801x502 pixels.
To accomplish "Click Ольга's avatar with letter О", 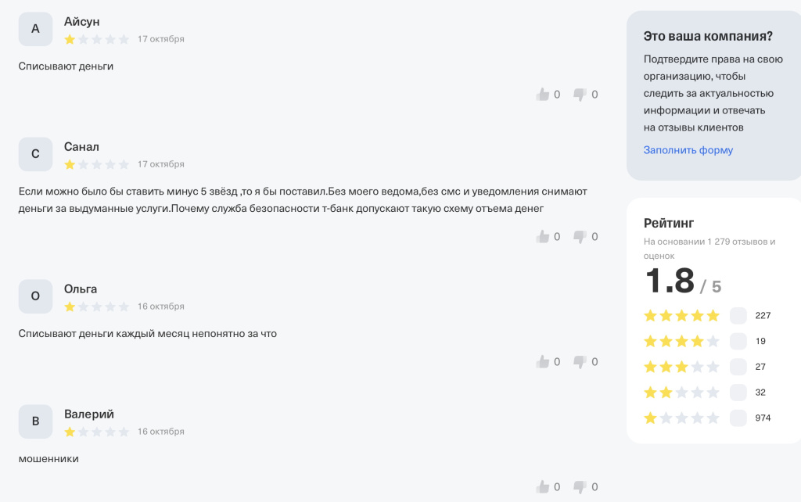I will click(x=35, y=296).
